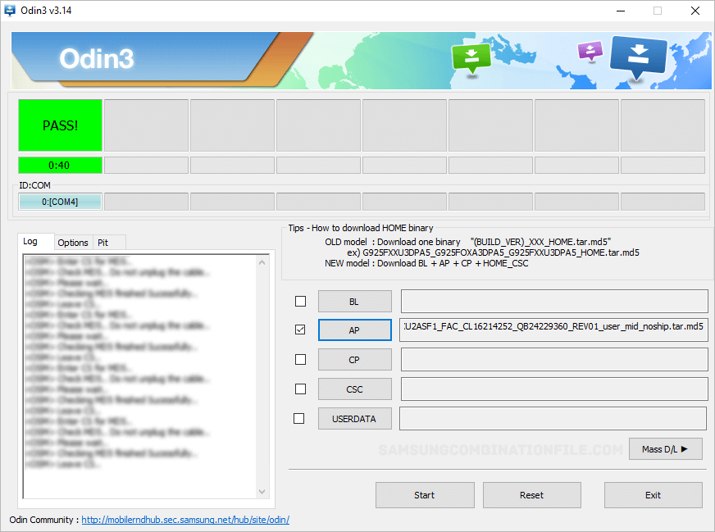Close the Odin3 window

pos(695,11)
